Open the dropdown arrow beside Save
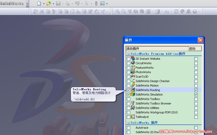The image size is (217, 135). tap(63, 4)
